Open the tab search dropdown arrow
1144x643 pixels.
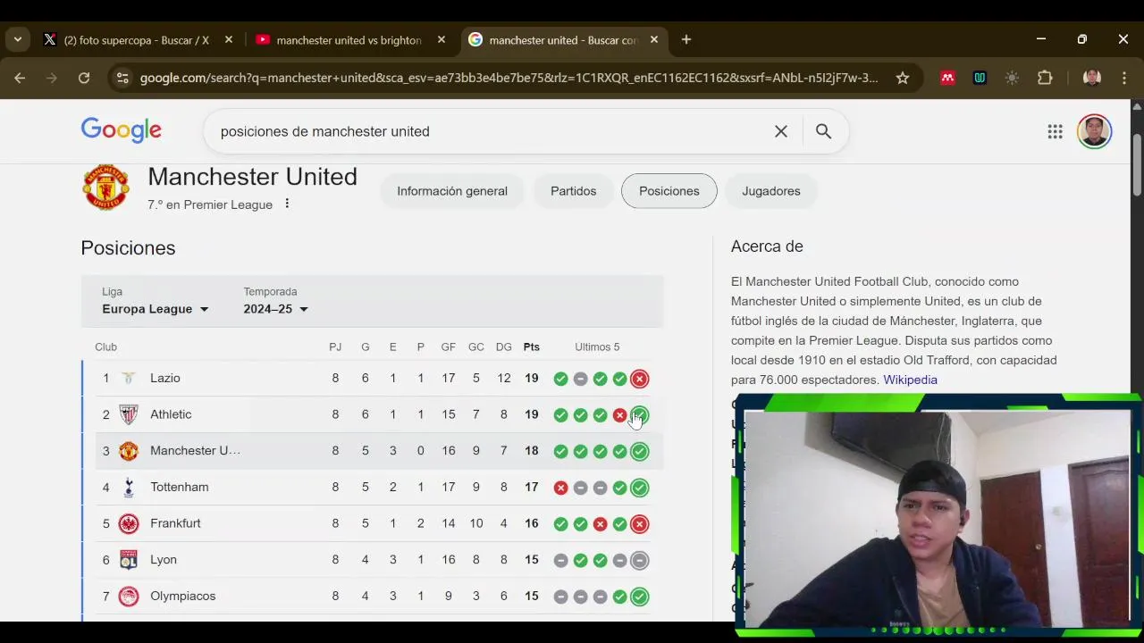[18, 39]
